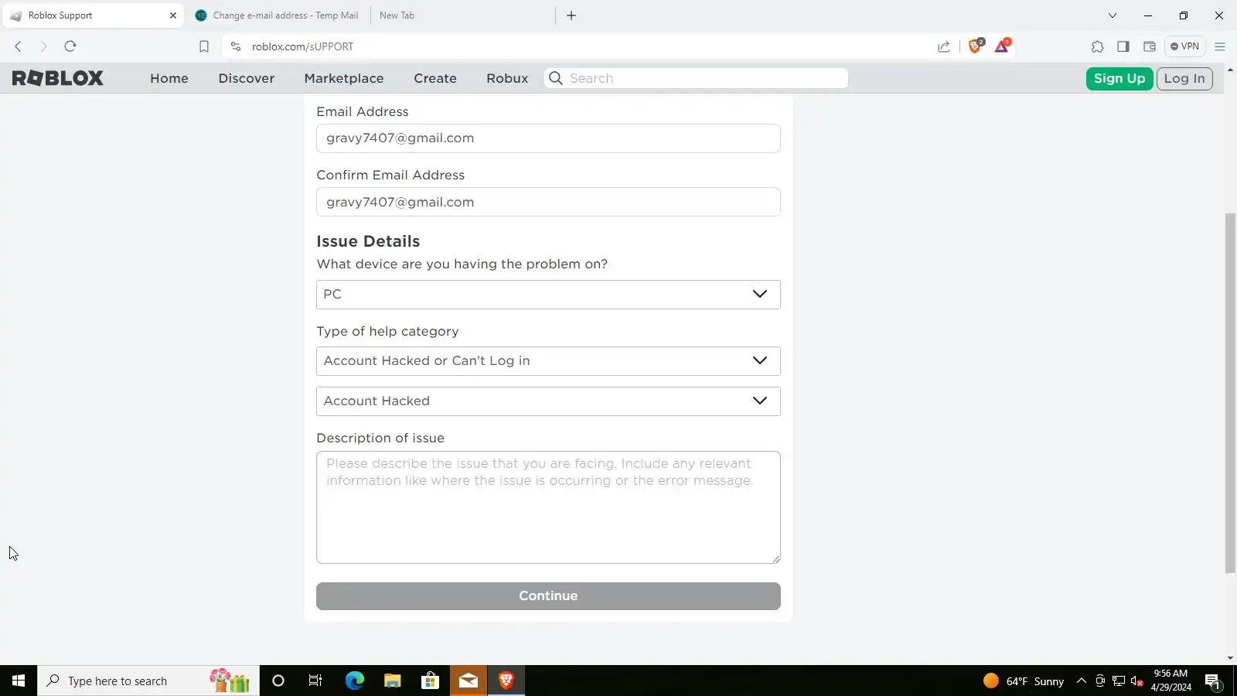Reload the Roblox Support page
Screen dimensions: 1237x696
tap(70, 46)
